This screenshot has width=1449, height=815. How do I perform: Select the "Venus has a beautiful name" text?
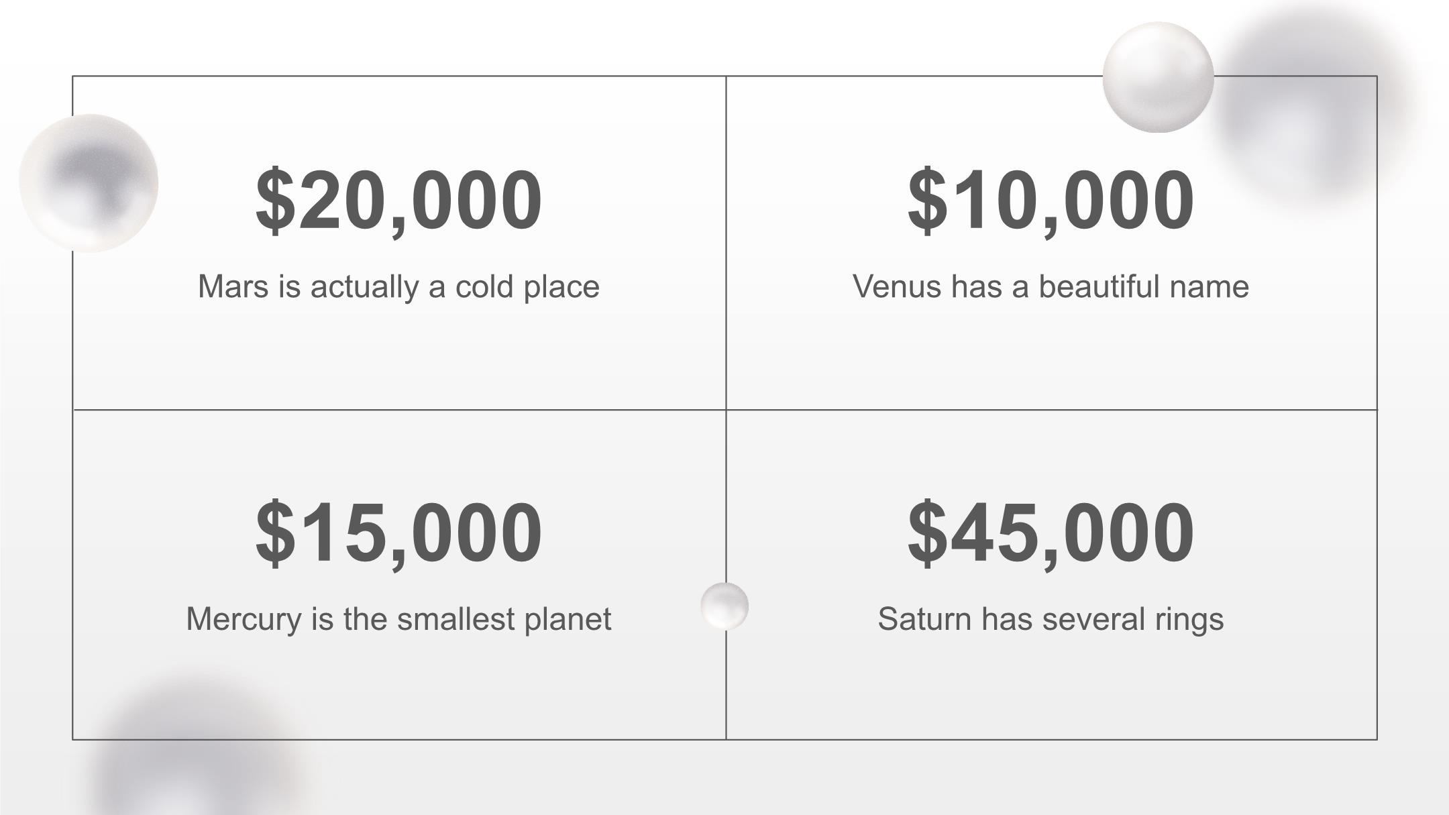(x=1051, y=286)
